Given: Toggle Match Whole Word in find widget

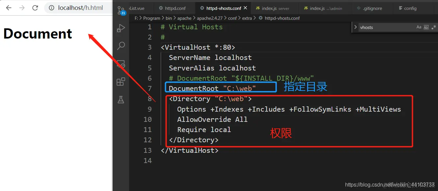Looking at the screenshot, I should [426, 27].
